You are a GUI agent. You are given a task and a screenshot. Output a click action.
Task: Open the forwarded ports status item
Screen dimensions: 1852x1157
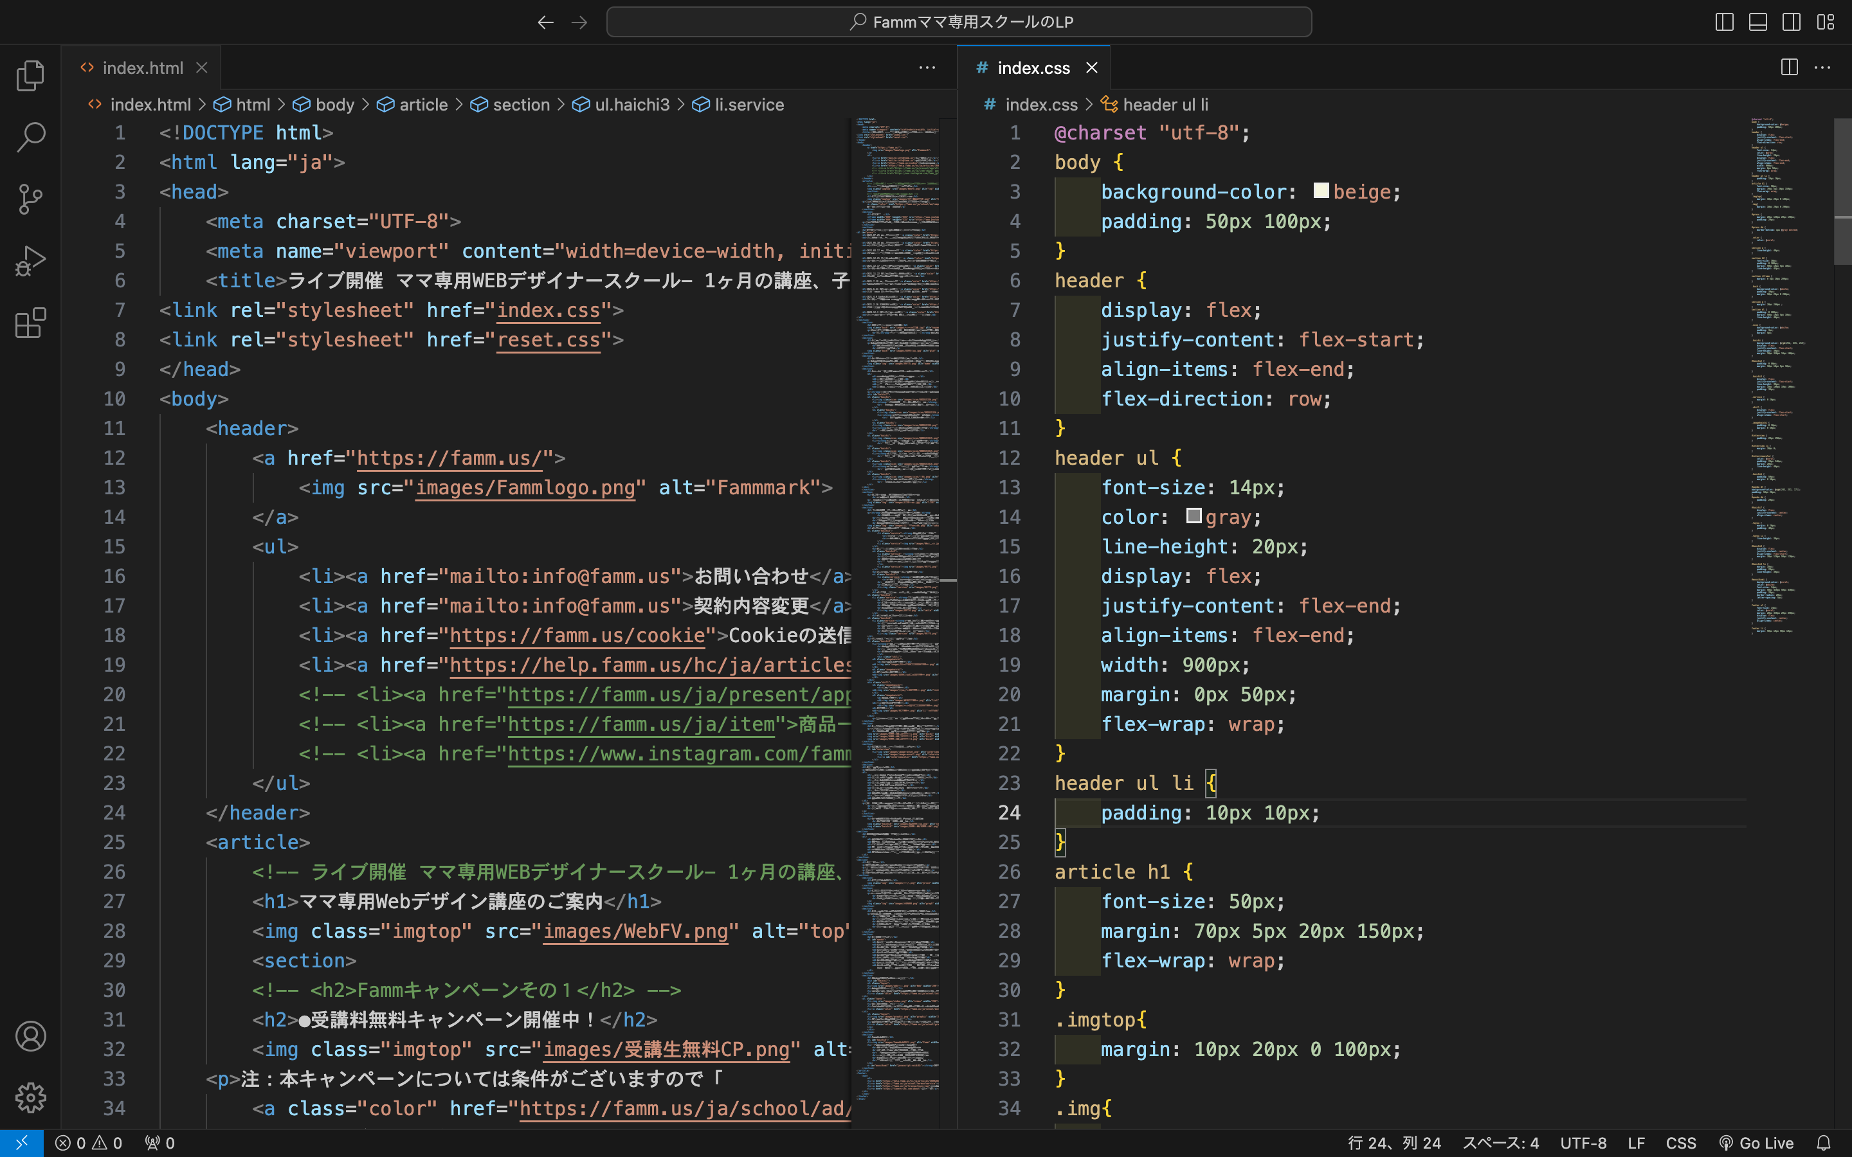(x=160, y=1142)
